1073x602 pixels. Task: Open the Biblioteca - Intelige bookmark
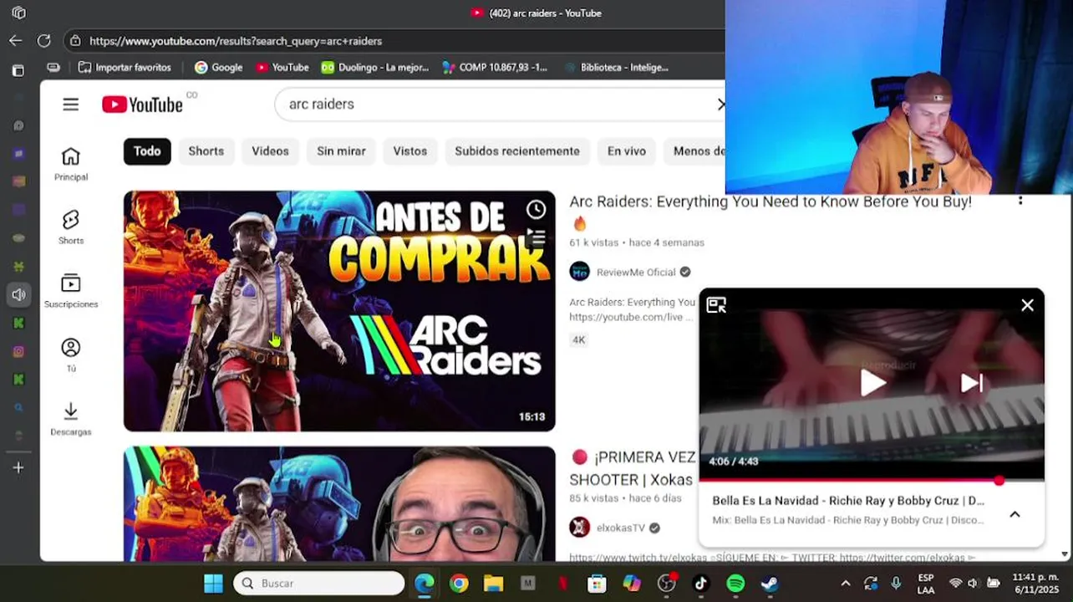click(616, 67)
